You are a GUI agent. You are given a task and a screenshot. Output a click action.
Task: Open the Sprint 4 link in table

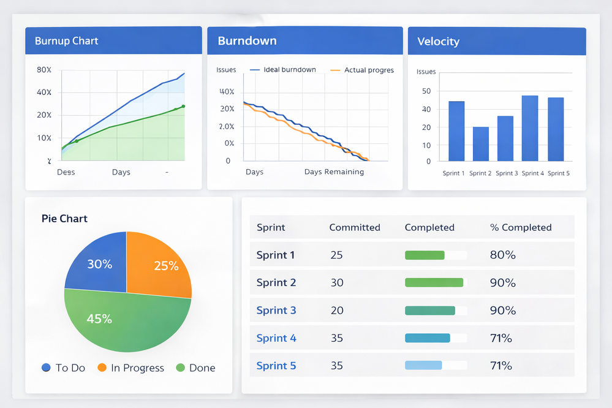[276, 338]
